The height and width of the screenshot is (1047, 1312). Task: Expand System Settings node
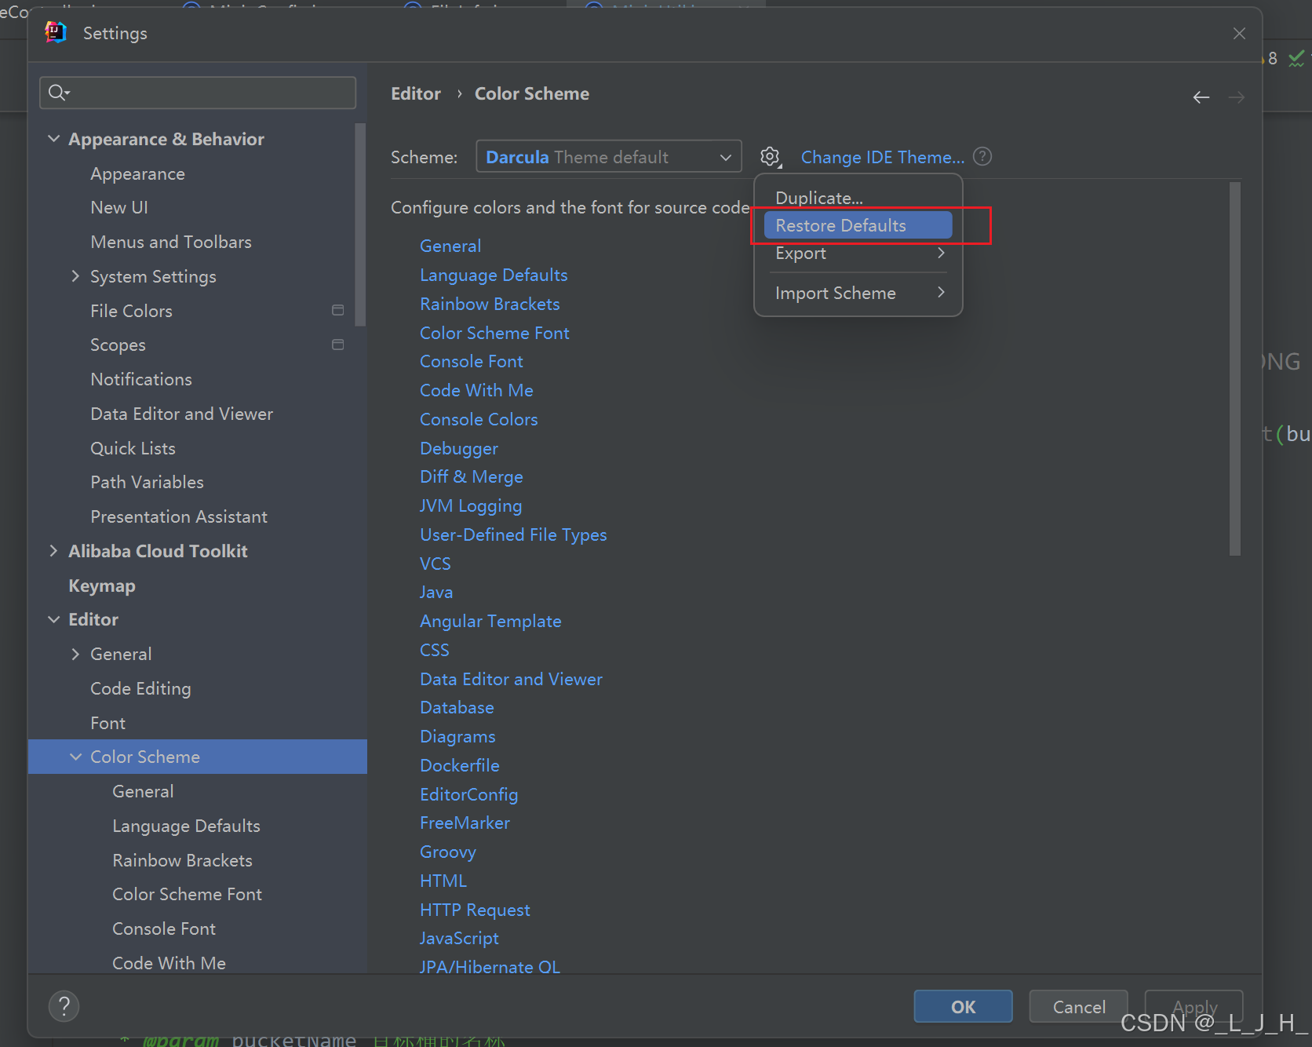75,276
